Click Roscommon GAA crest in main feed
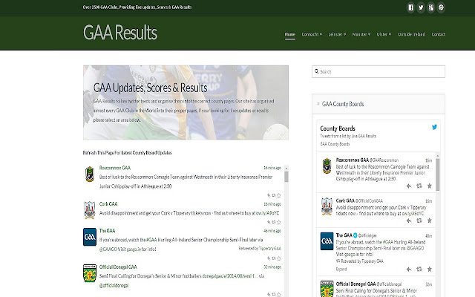The height and width of the screenshot is (297, 475). [x=90, y=174]
